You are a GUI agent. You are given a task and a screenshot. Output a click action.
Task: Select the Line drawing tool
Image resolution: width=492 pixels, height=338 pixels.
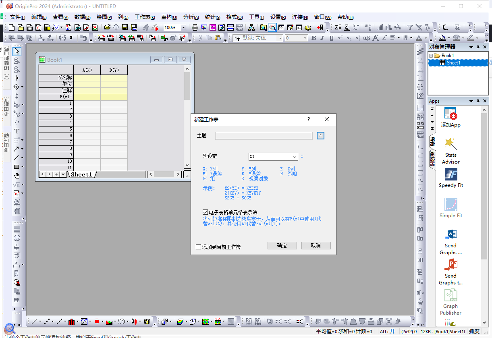tap(17, 158)
